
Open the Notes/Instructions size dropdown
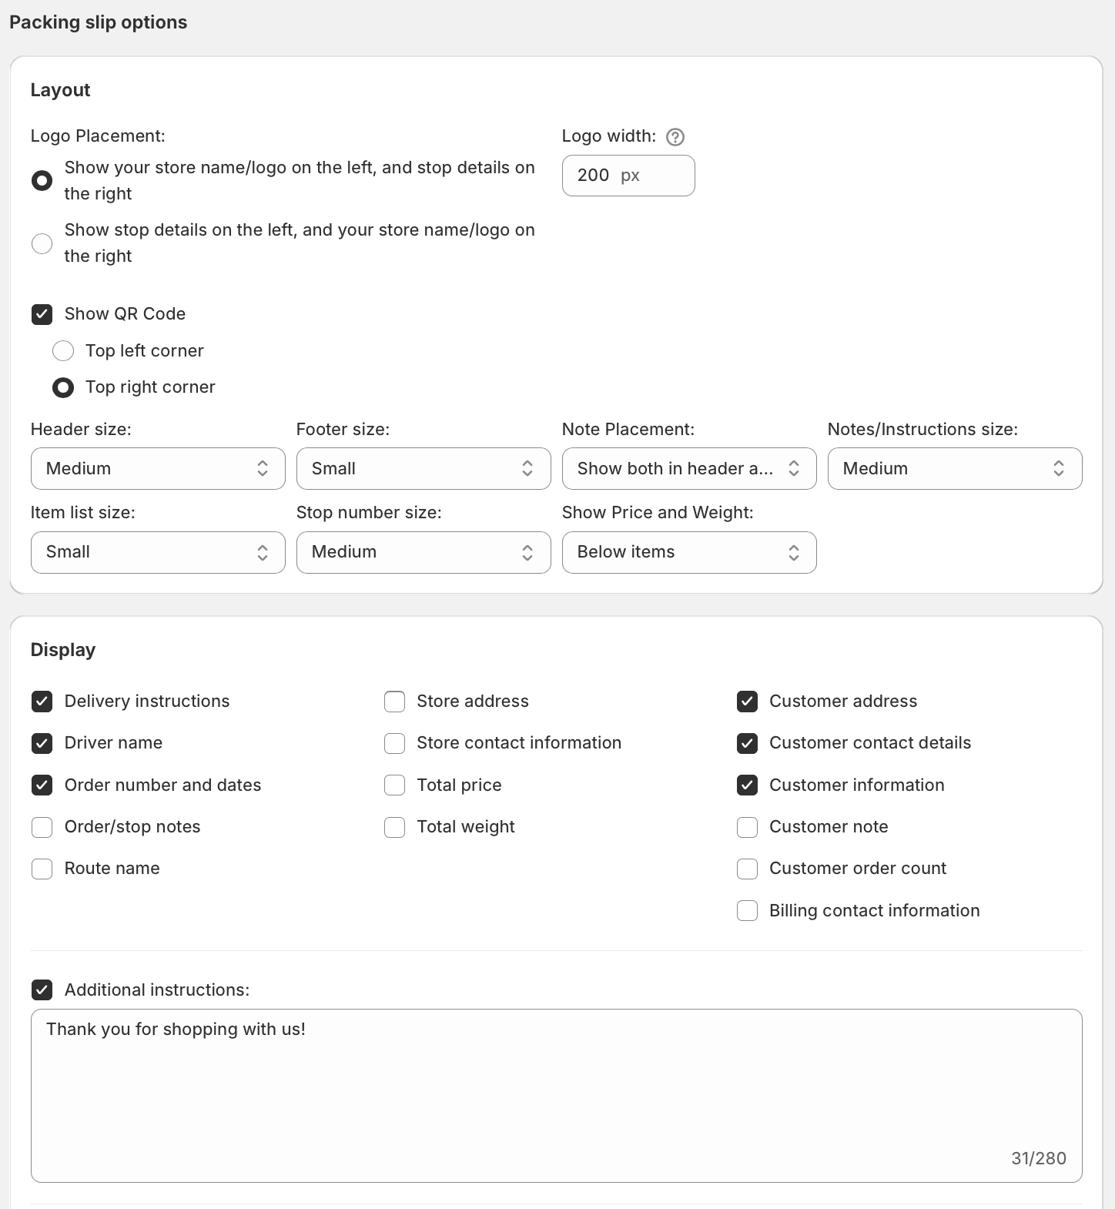click(x=955, y=469)
